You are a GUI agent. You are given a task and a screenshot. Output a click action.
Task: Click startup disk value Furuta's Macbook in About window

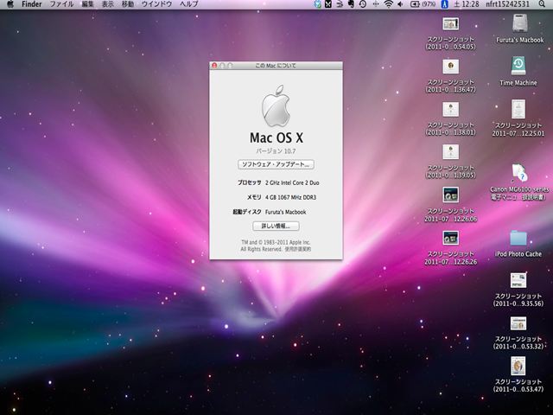pyautogui.click(x=286, y=212)
